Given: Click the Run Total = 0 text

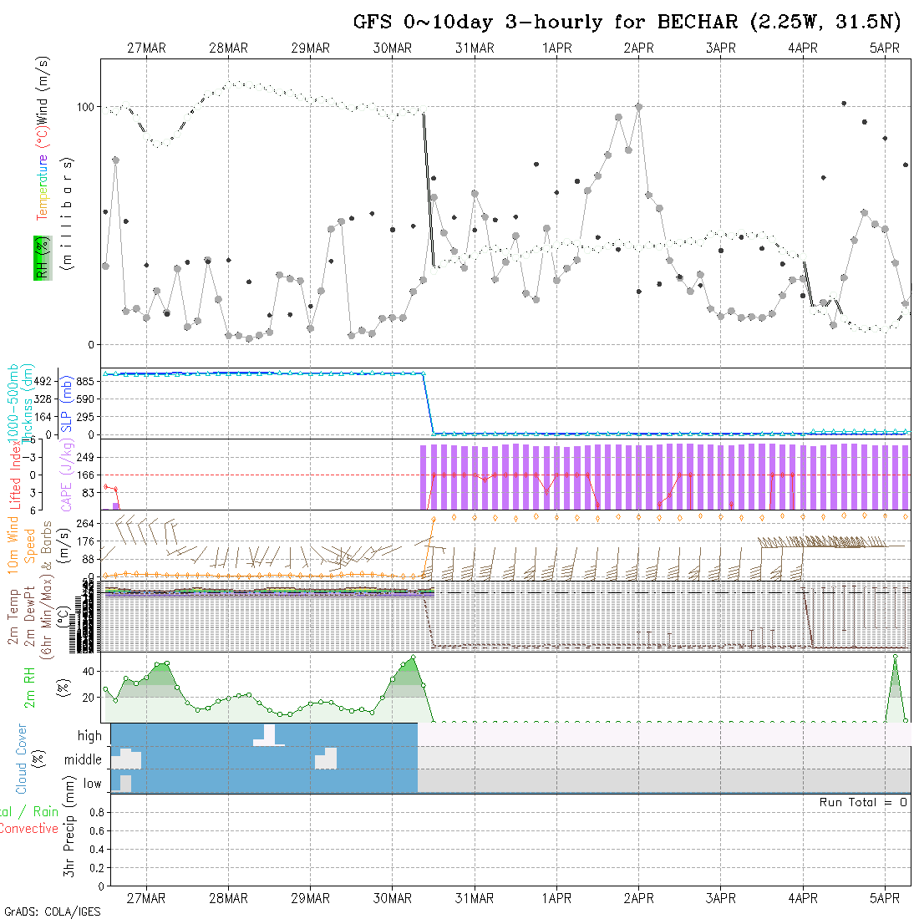Looking at the screenshot, I should point(863,802).
